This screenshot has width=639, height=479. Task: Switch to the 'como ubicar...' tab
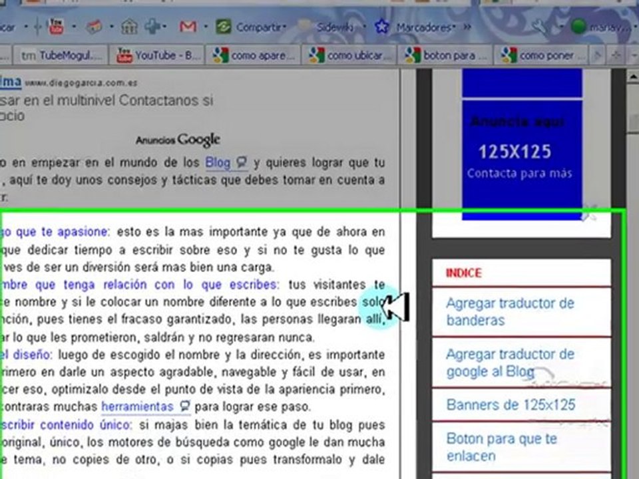coord(349,55)
